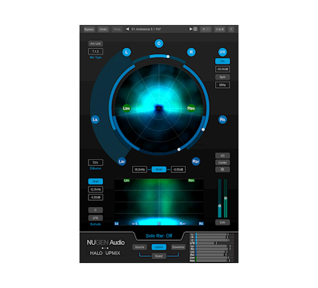Click the left output level slider handle
318x288 pixels.
(220, 206)
